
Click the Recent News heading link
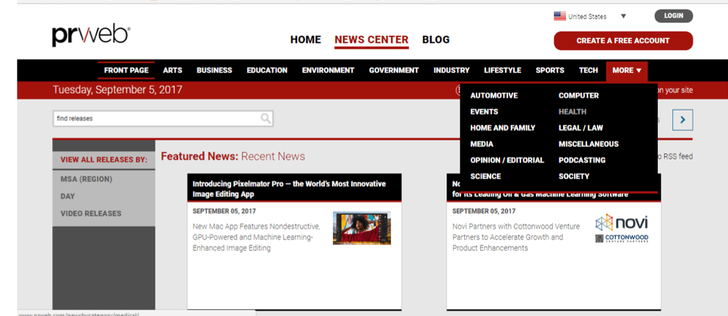coord(273,156)
